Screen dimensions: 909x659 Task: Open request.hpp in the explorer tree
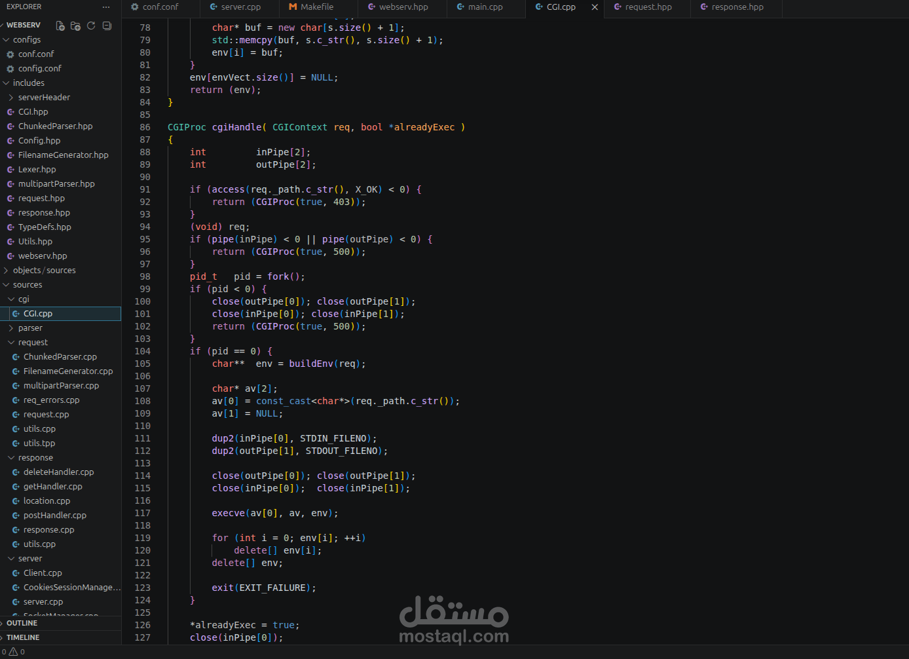[x=41, y=198]
